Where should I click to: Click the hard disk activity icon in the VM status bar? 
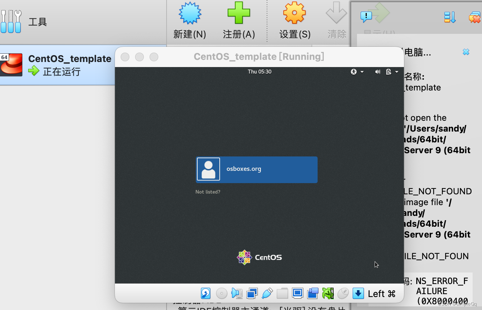click(x=206, y=293)
